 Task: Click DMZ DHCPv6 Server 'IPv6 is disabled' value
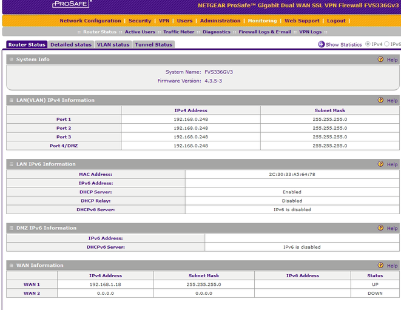click(x=302, y=247)
